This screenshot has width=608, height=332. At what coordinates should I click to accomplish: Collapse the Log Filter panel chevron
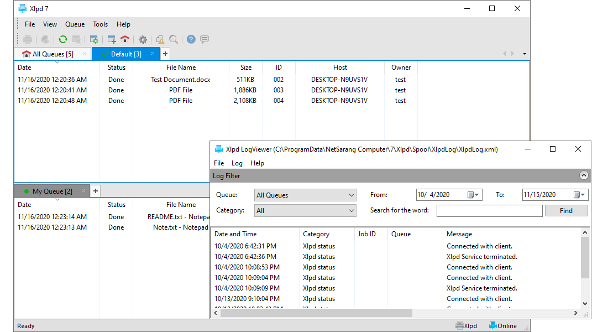click(x=584, y=175)
